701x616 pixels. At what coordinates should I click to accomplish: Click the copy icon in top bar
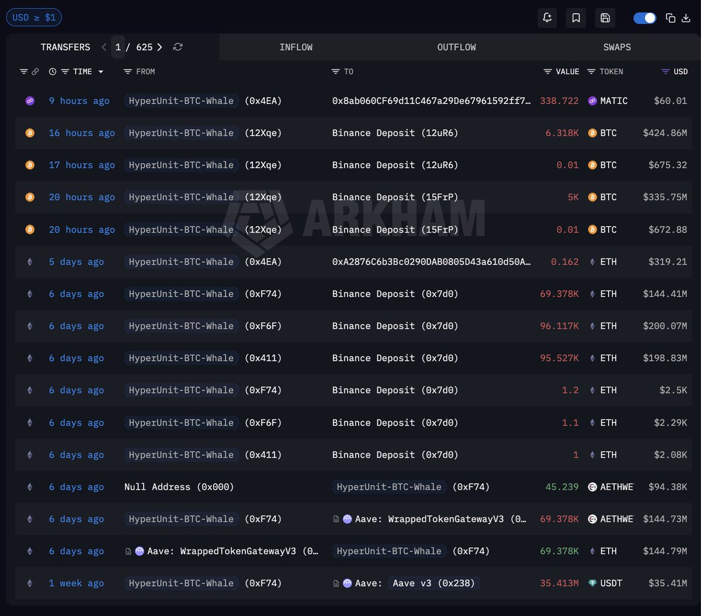tap(671, 18)
